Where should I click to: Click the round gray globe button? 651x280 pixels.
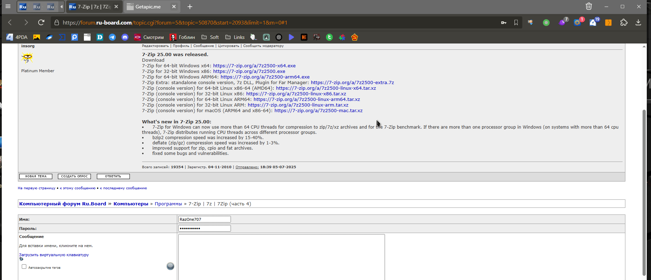pyautogui.click(x=170, y=266)
